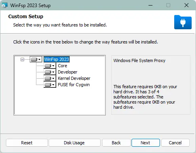The width and height of the screenshot is (196, 153).
Task: Select the Kernel Developer tree item
Action: (74, 78)
